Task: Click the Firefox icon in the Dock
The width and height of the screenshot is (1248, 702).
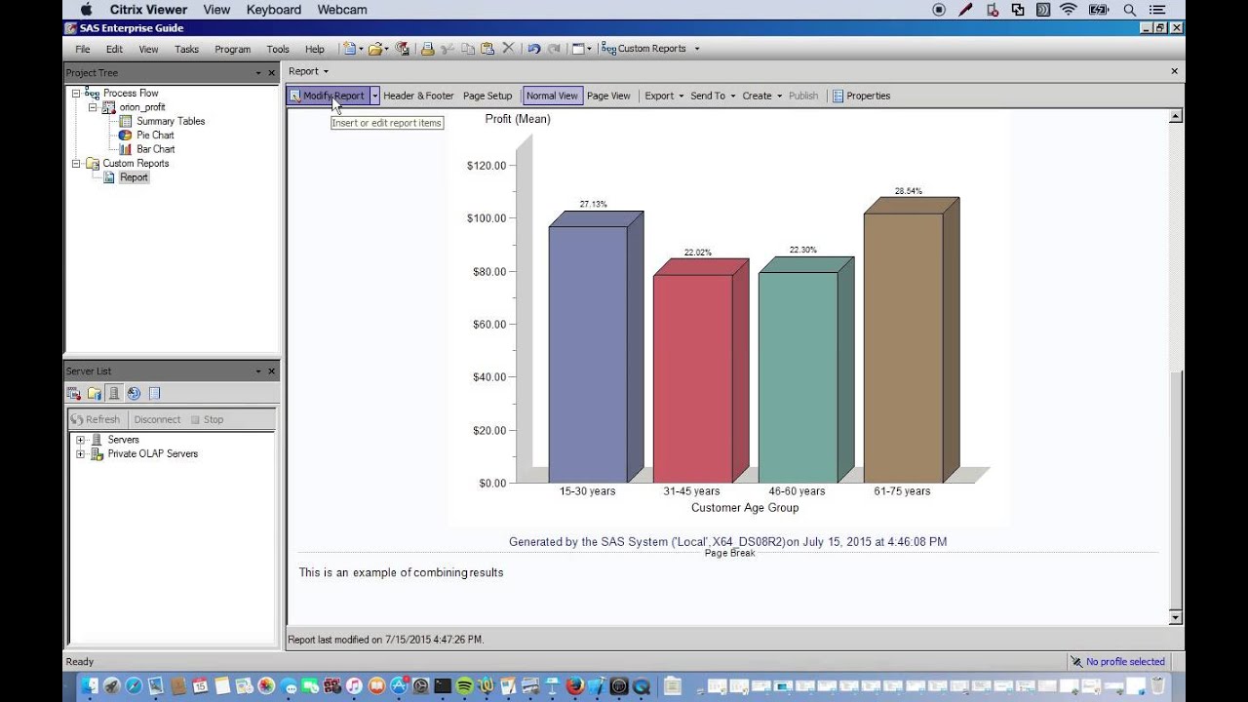Action: pos(576,686)
